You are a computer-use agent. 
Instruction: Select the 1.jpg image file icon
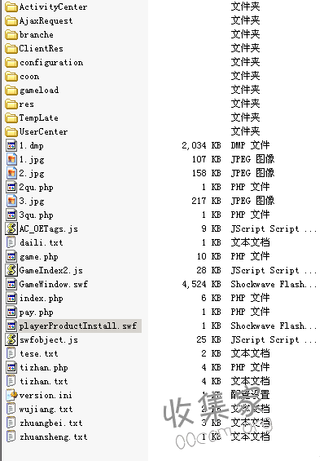pyautogui.click(x=11, y=159)
